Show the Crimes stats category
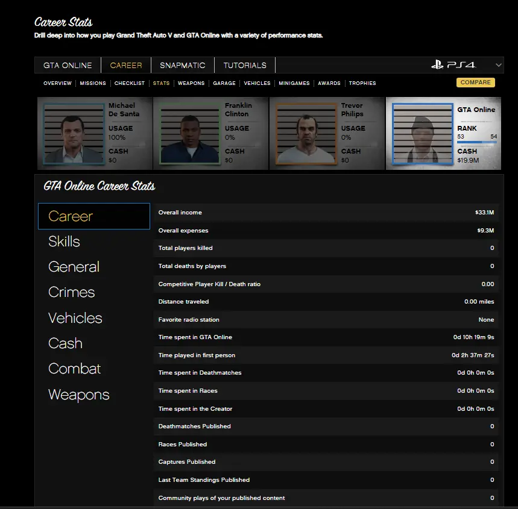Viewport: 518px width, 509px height. pyautogui.click(x=72, y=292)
